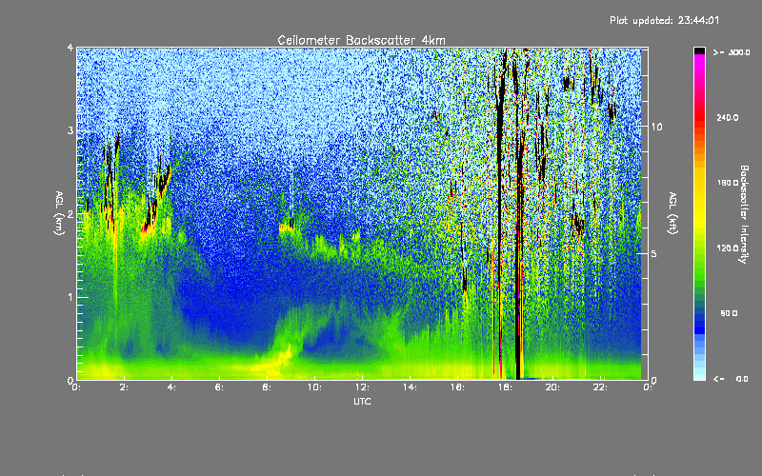Click the "2" tick on the km axis
Screen dimensions: 762x476
tap(70, 214)
